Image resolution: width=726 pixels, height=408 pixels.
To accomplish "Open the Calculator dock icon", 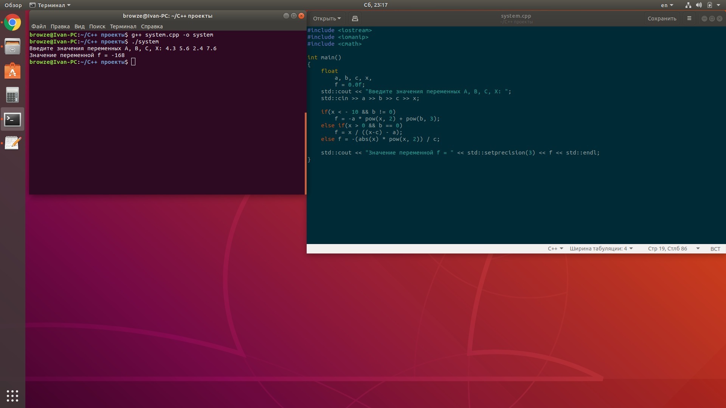I will point(12,95).
